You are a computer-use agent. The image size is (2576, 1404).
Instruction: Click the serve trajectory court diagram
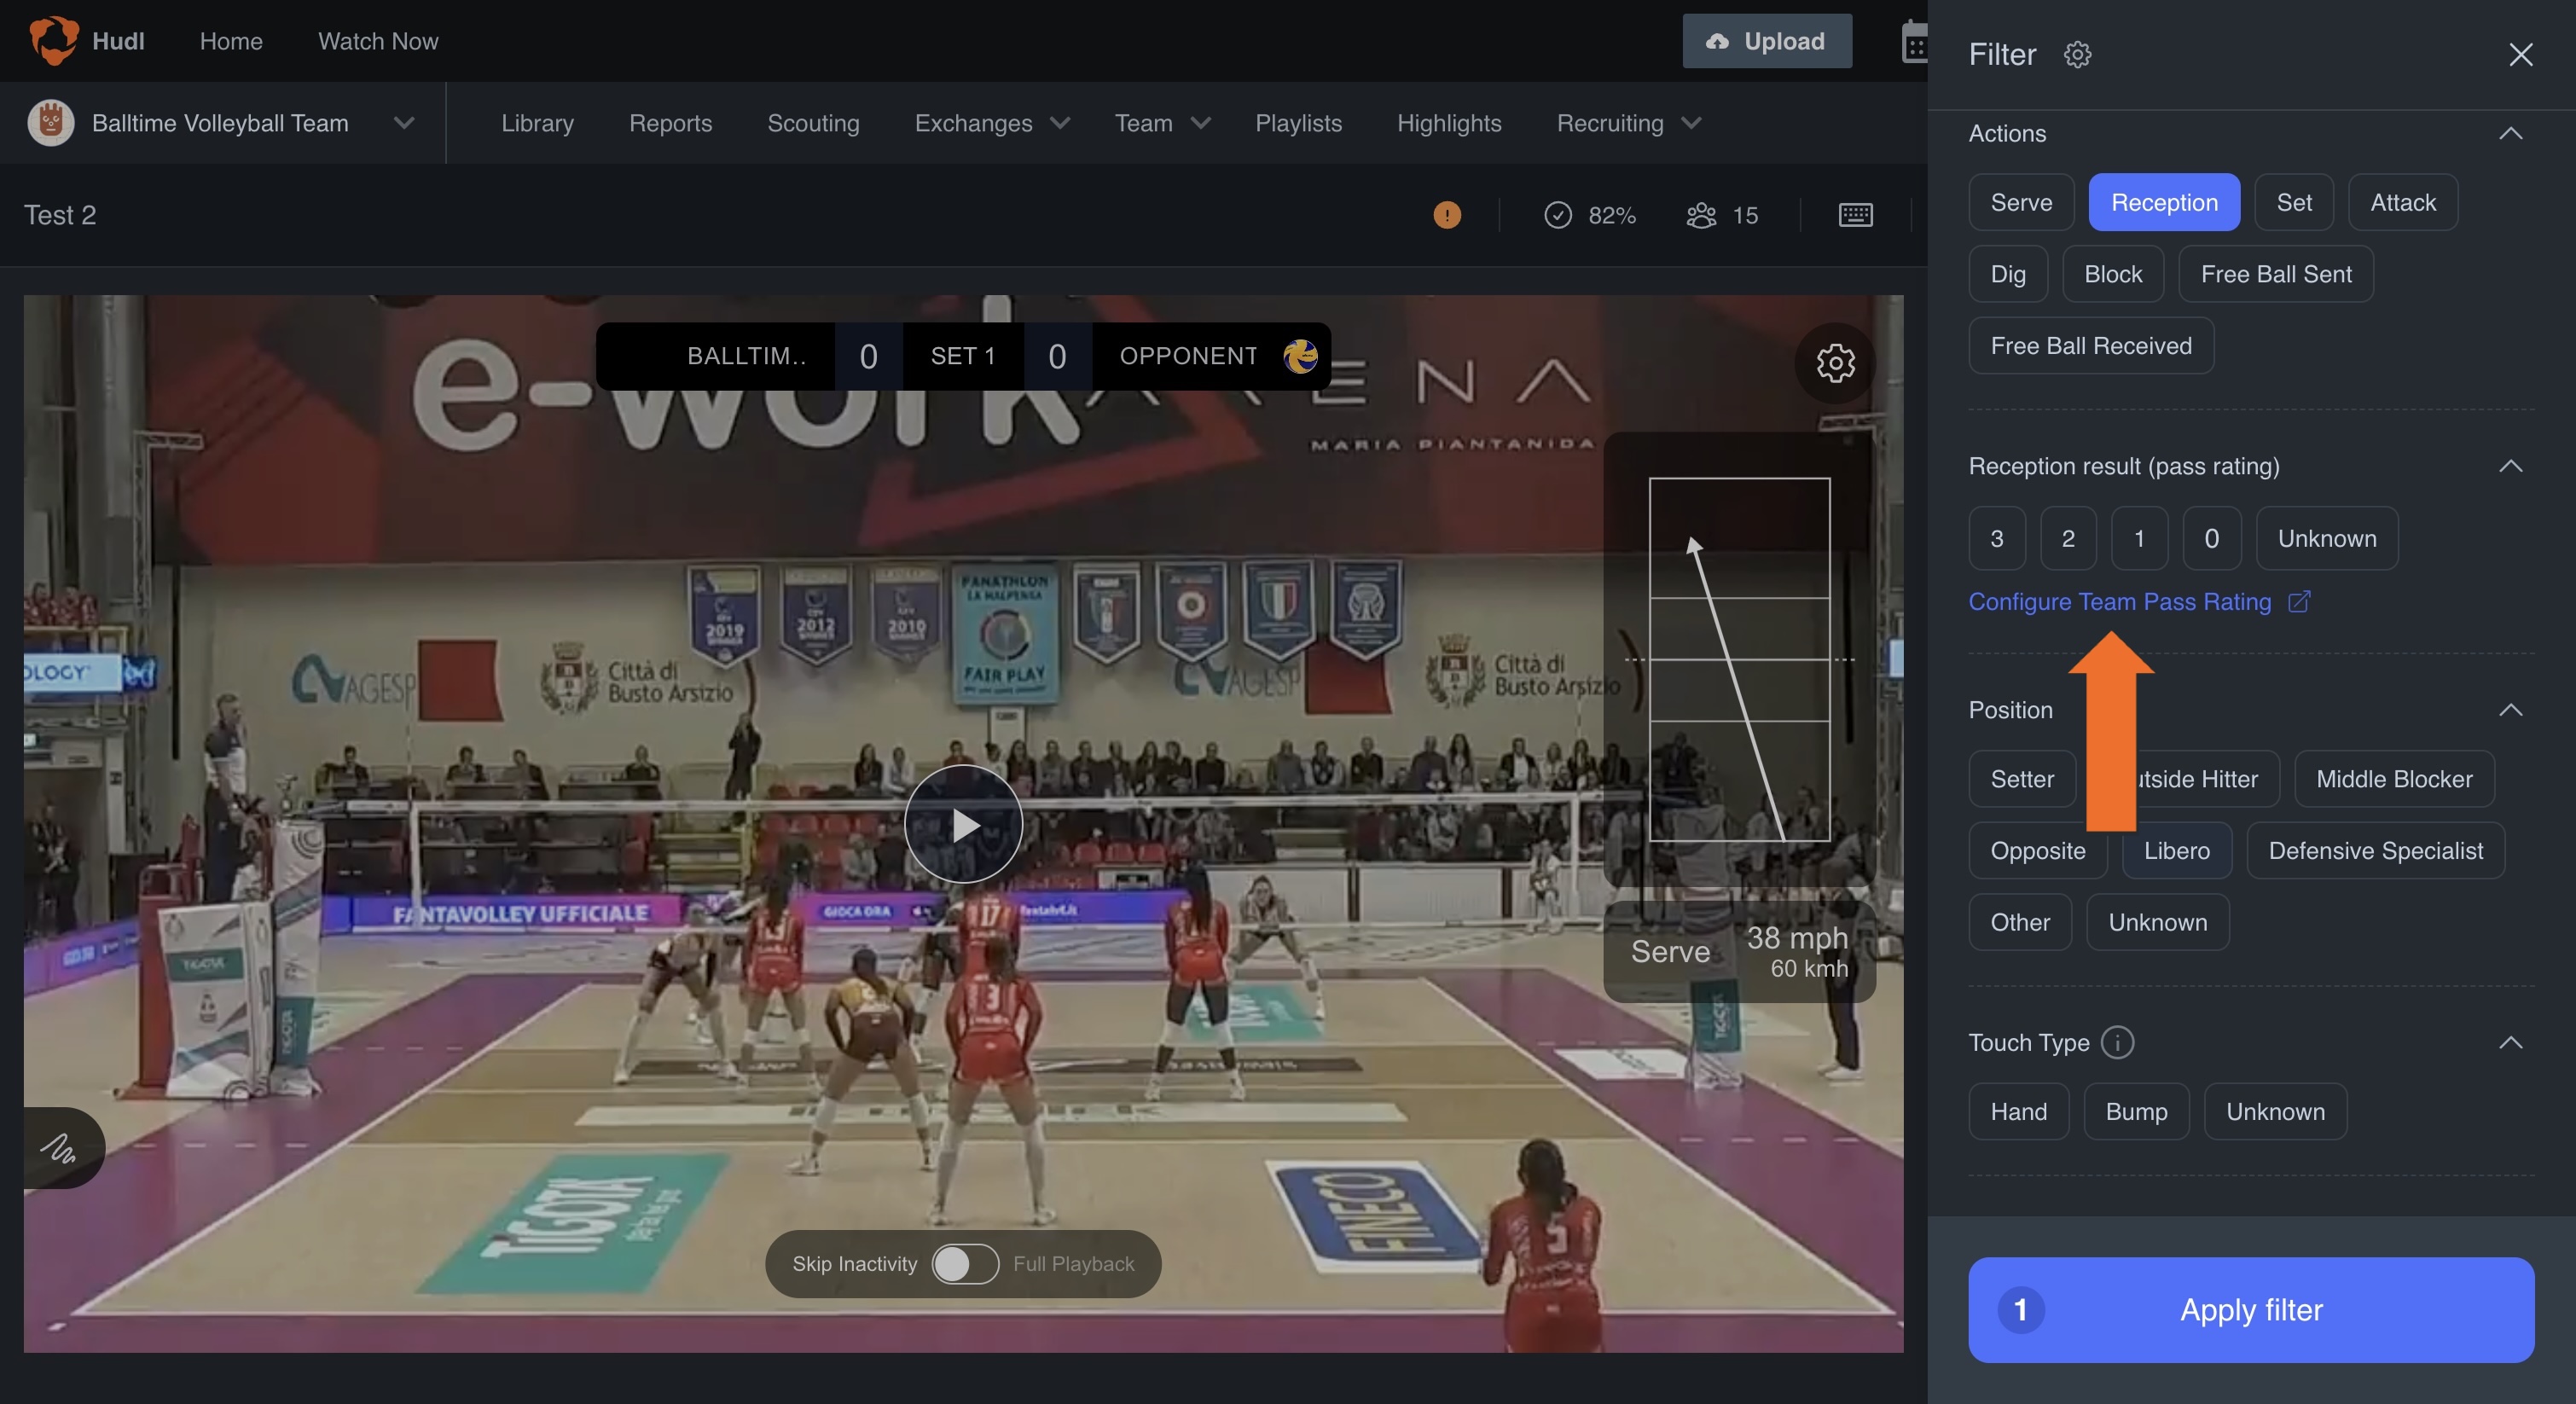1739,660
